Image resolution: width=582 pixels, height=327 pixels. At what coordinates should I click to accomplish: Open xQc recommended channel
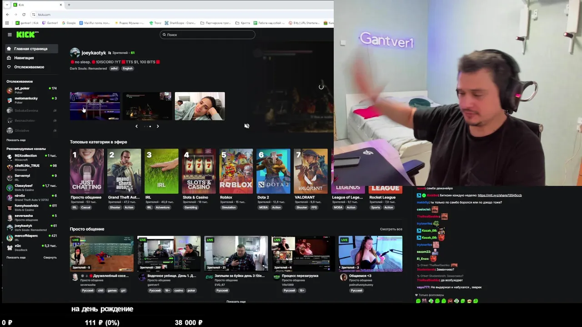pos(31,247)
